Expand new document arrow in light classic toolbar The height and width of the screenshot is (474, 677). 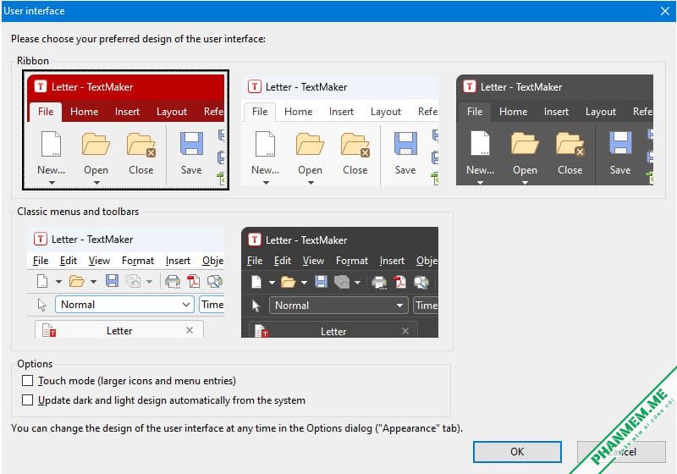[x=58, y=282]
